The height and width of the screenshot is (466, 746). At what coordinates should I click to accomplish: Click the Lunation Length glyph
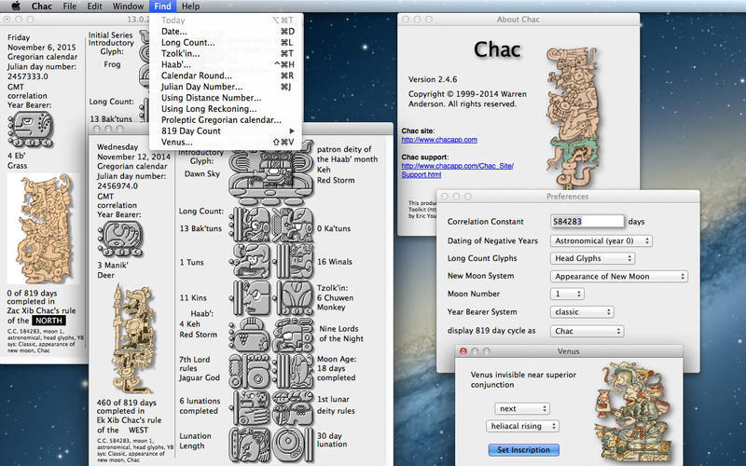point(250,445)
